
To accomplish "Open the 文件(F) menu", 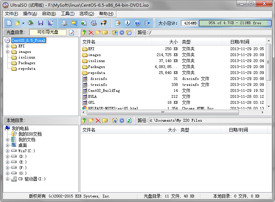I will coord(12,14).
